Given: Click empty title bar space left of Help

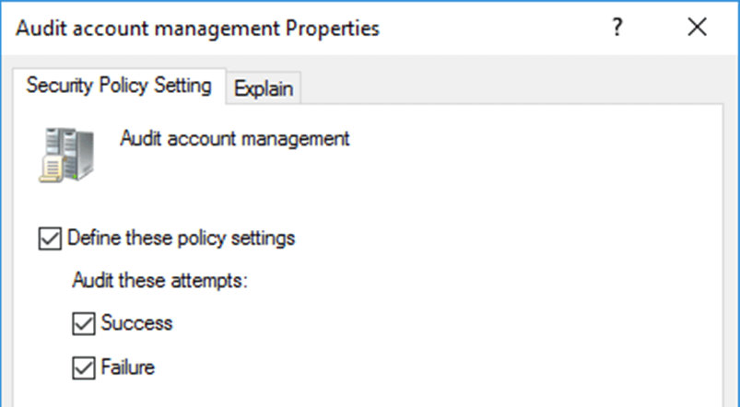Looking at the screenshot, I should 488,29.
